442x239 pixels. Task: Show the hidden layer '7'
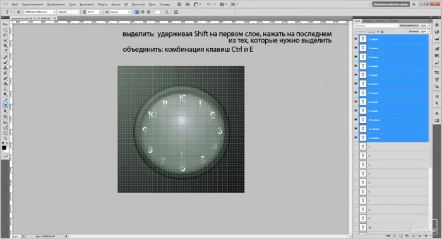click(x=355, y=201)
